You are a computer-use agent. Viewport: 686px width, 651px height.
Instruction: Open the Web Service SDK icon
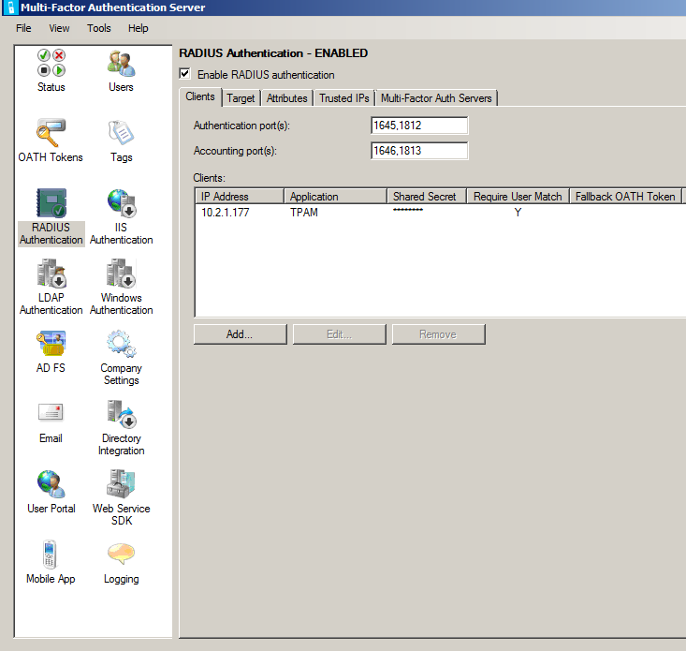coord(121,483)
